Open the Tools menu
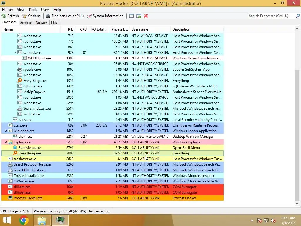Image resolution: width=301 pixels, height=226 pixels. tap(33, 10)
